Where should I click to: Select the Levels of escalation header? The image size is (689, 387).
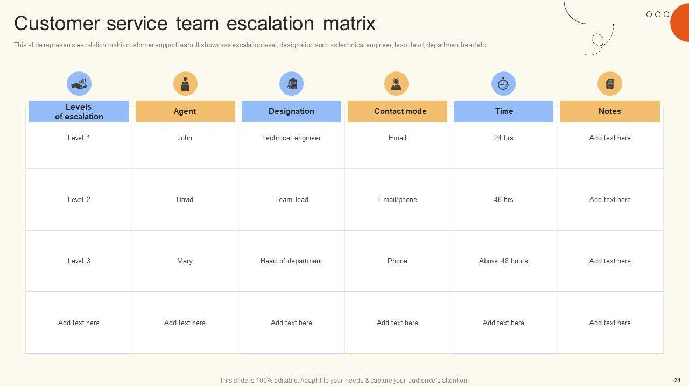pos(79,111)
